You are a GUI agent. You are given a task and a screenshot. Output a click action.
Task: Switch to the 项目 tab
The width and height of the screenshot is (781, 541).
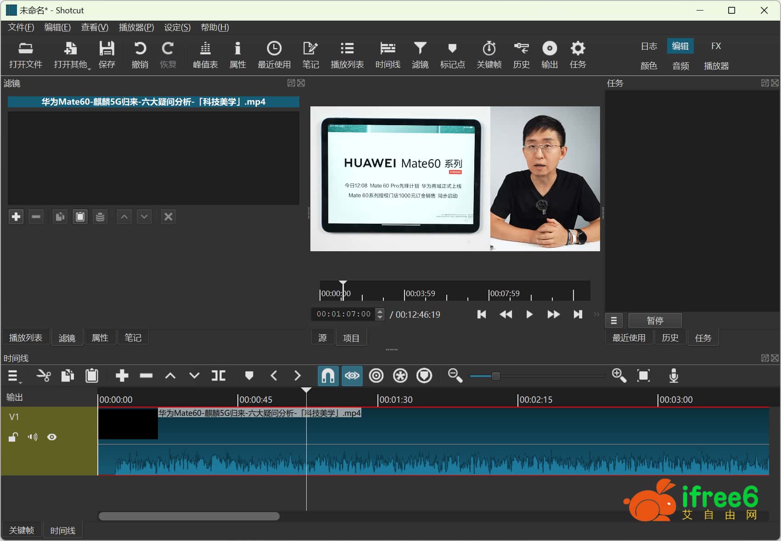click(351, 338)
